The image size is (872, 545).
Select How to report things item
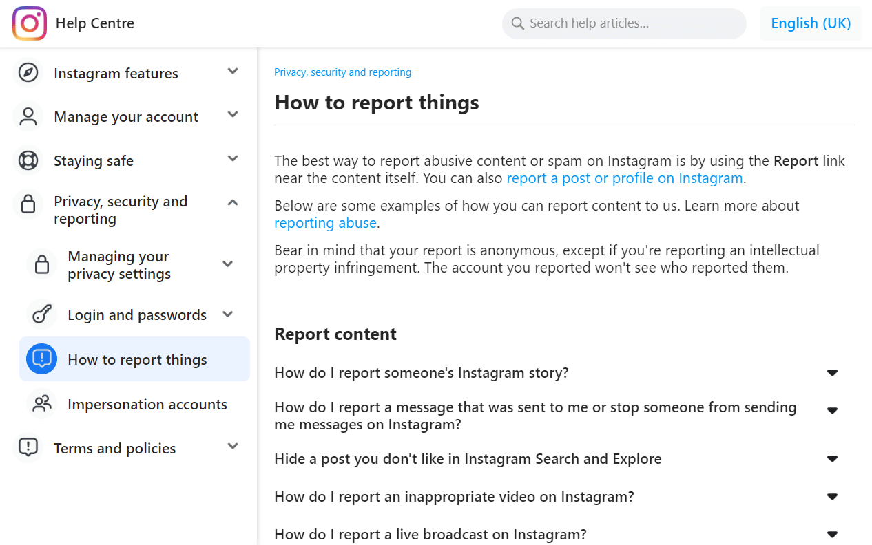coord(135,359)
